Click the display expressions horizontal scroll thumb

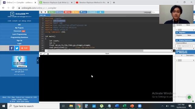tap(180, 48)
